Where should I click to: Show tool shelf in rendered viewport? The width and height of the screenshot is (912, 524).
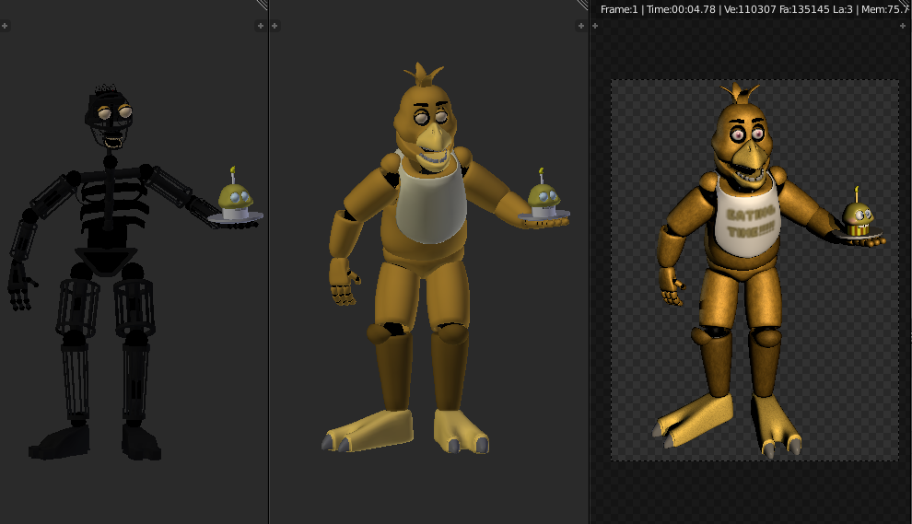tap(595, 26)
